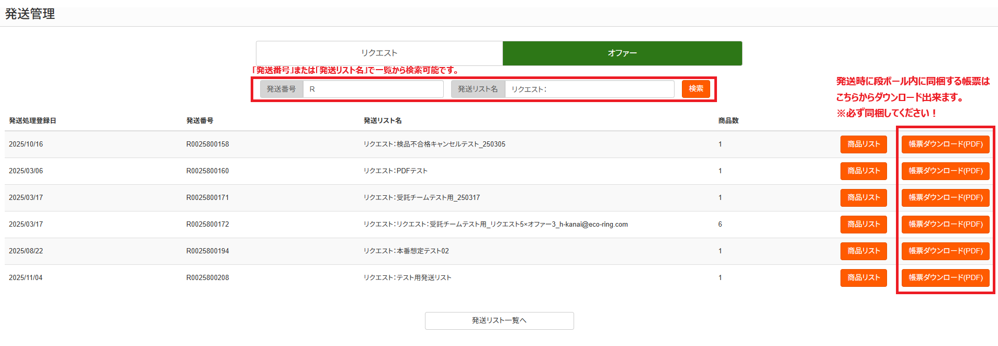This screenshot has height=346, width=998.
Task: Click the 商品数 column header
Action: (728, 121)
